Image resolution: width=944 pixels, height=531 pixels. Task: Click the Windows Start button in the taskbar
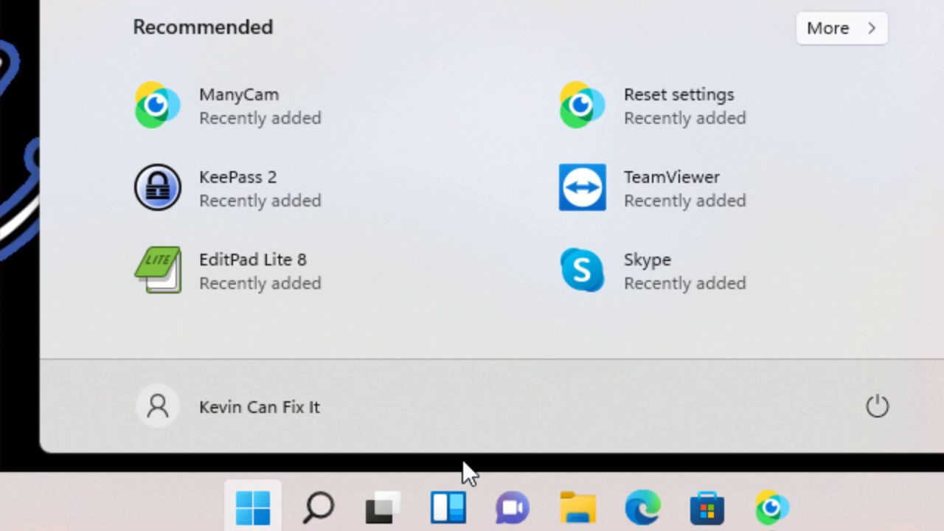tap(253, 507)
